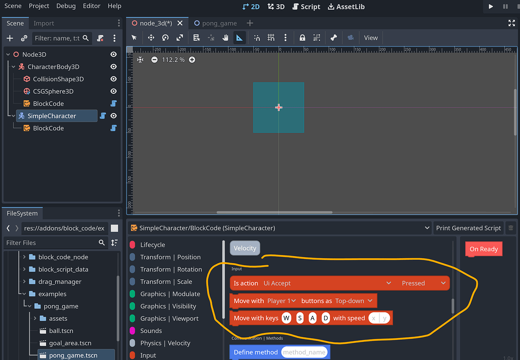Click the delete trash icon in BlockCode panel
Screen dimensions: 520x360
click(511, 228)
